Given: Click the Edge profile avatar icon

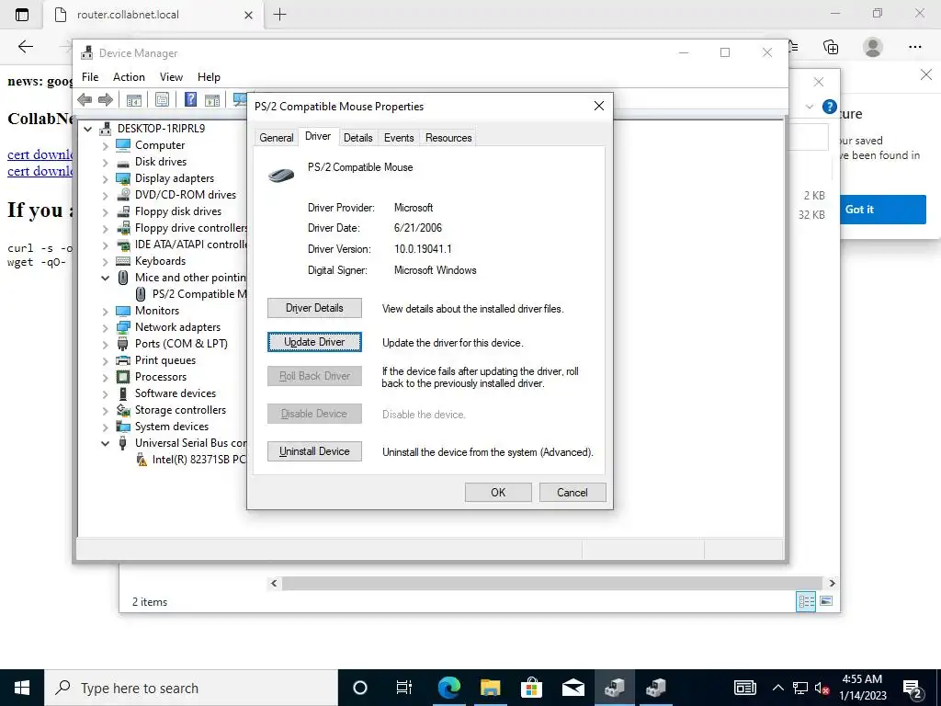Looking at the screenshot, I should point(873,47).
